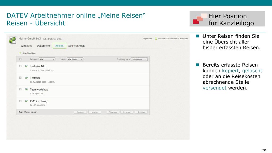Click the user icon next to Vorname101 Nachname101

(x=156, y=39)
